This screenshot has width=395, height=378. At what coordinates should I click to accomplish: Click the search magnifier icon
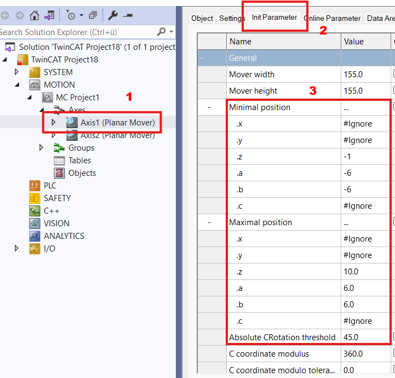[x=161, y=32]
